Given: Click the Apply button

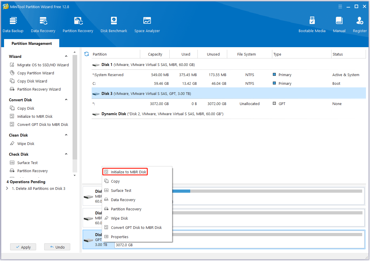Looking at the screenshot, I should (23, 247).
